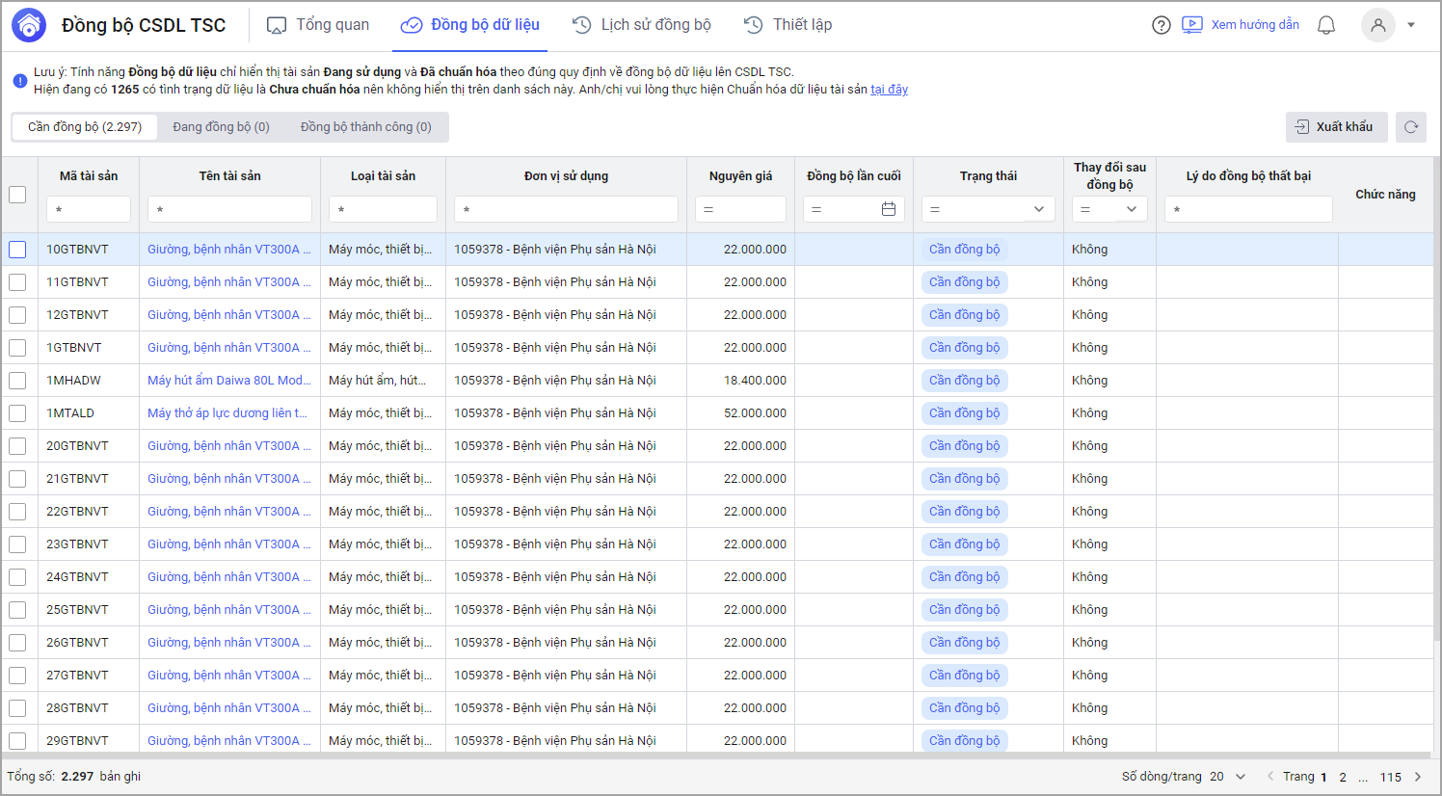This screenshot has height=796, width=1442.
Task: Click the Mã tài sản filter input
Action: tap(89, 209)
